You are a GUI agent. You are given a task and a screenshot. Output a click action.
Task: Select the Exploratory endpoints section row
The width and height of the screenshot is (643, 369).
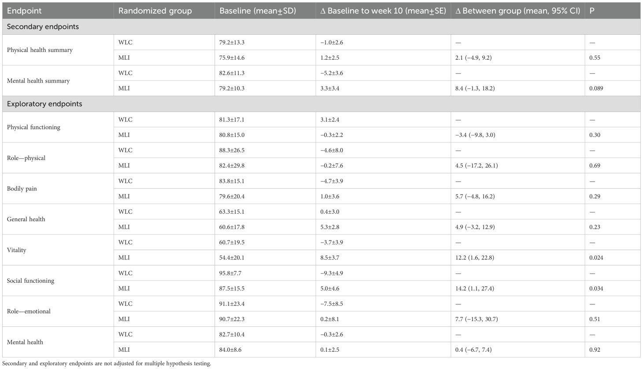point(44,104)
